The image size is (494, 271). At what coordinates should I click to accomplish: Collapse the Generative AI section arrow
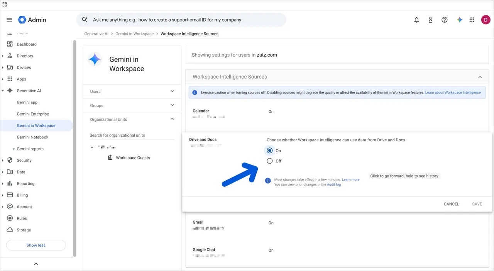[3, 91]
